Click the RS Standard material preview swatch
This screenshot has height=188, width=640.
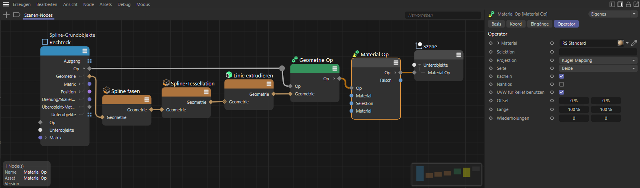[x=620, y=43]
